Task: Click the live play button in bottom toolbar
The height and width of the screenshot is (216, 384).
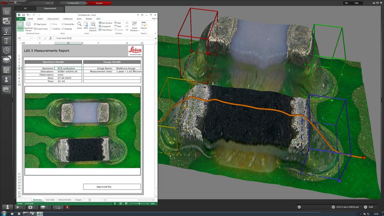Action: [x=18, y=207]
